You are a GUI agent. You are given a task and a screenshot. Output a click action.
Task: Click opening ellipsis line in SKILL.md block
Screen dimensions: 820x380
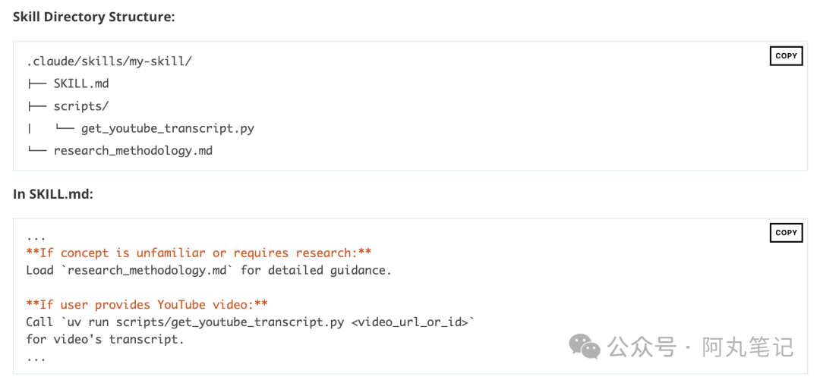coord(36,238)
